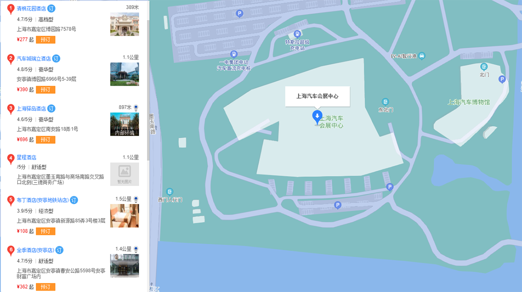This screenshot has width=522, height=292.
Task: Click the 上海汽车博物馆 label on map
Action: coord(469,102)
